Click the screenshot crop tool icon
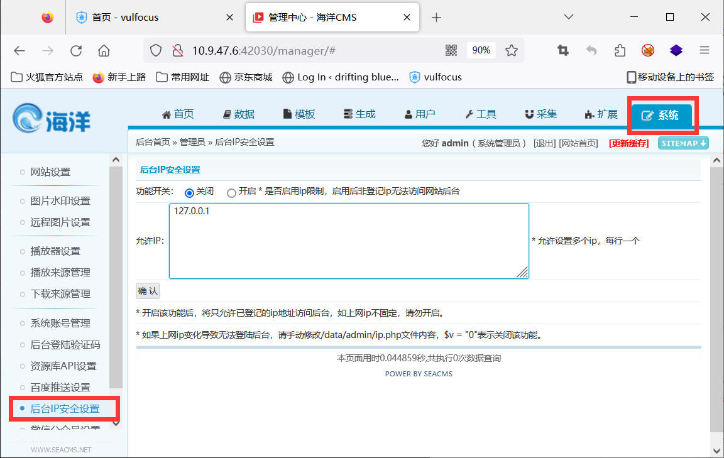The height and width of the screenshot is (458, 724). (563, 50)
